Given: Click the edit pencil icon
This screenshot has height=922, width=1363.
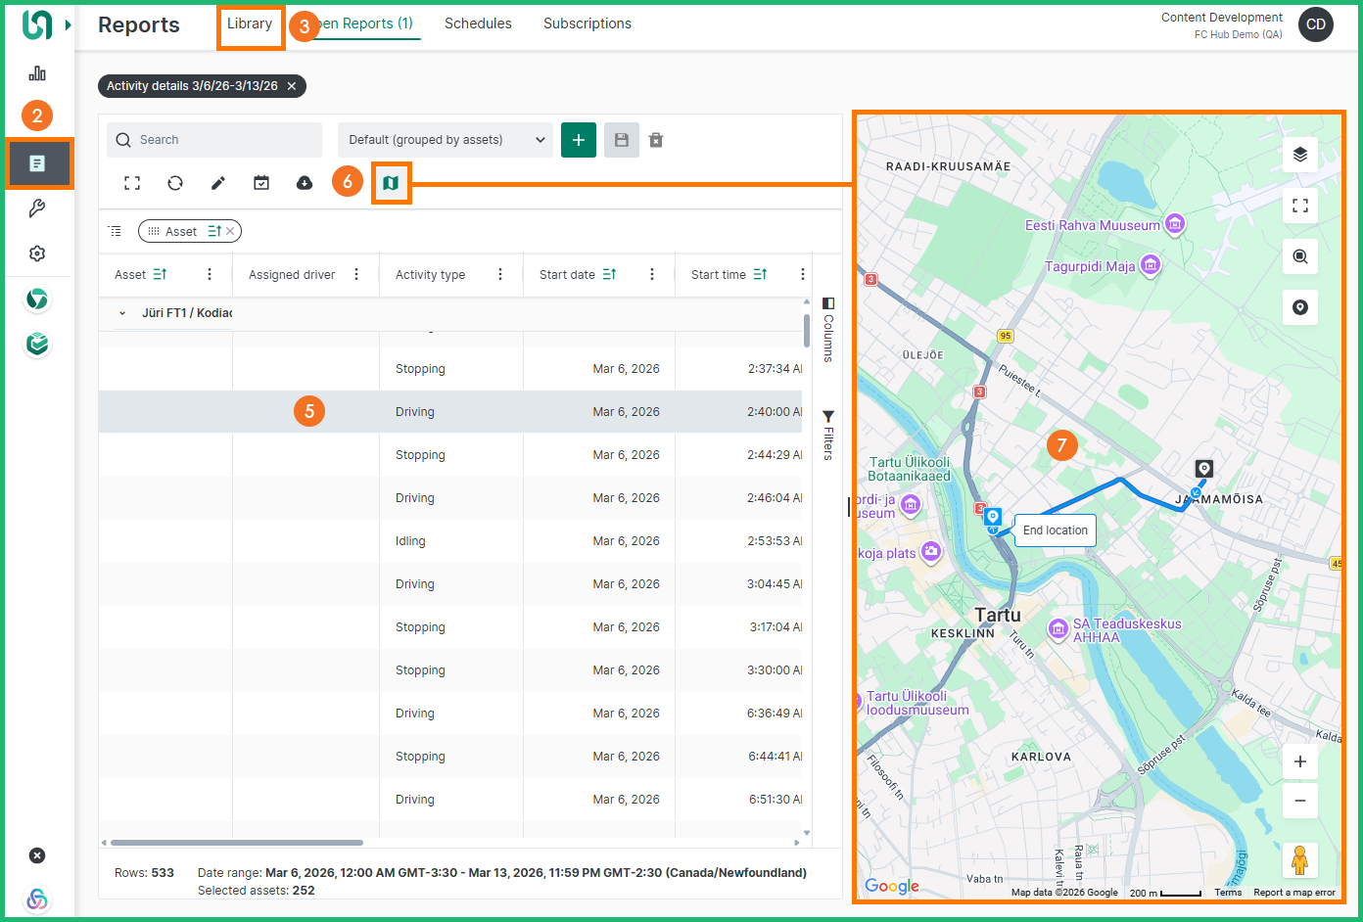Looking at the screenshot, I should click(218, 183).
